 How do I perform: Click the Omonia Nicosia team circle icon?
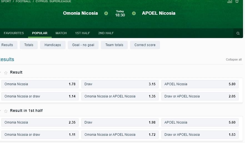click(x=106, y=13)
